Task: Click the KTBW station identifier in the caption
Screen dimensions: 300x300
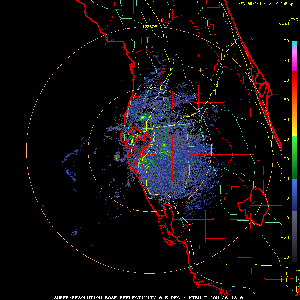Action: (x=195, y=298)
